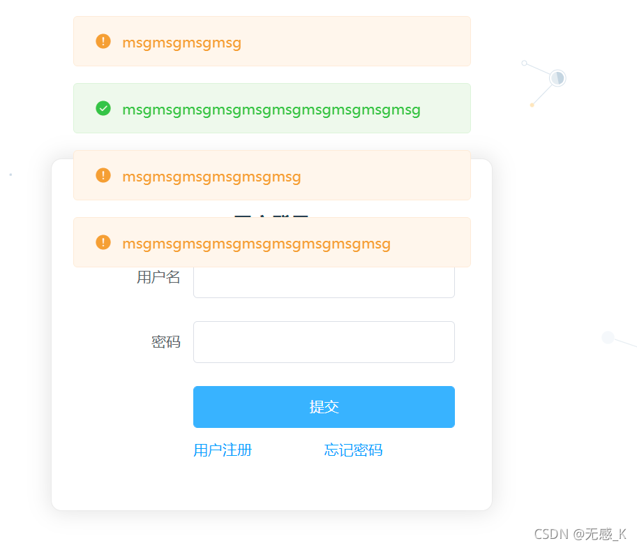Image resolution: width=637 pixels, height=548 pixels.
Task: Click the green success checkmark icon
Action: [x=103, y=109]
